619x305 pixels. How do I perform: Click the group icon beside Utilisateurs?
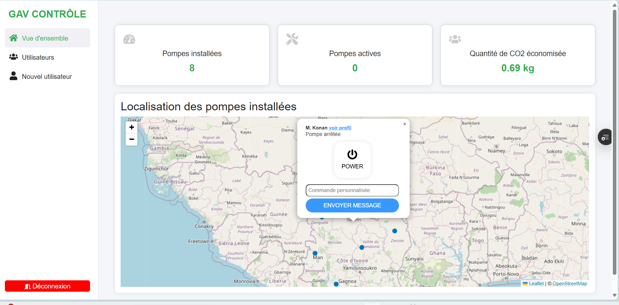pos(13,57)
